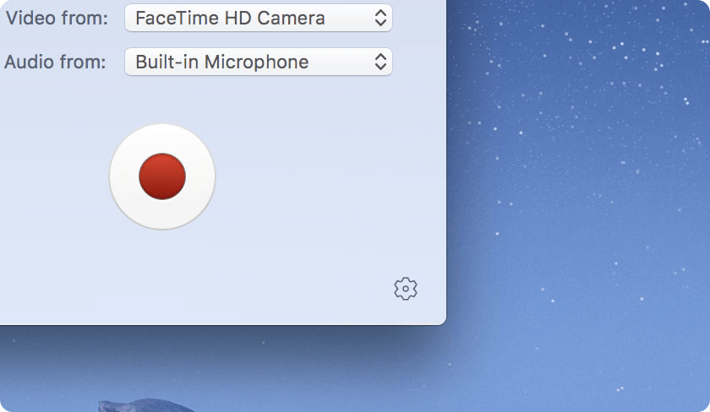Open the FaceTime HD Camera video source dropdown

click(x=259, y=18)
